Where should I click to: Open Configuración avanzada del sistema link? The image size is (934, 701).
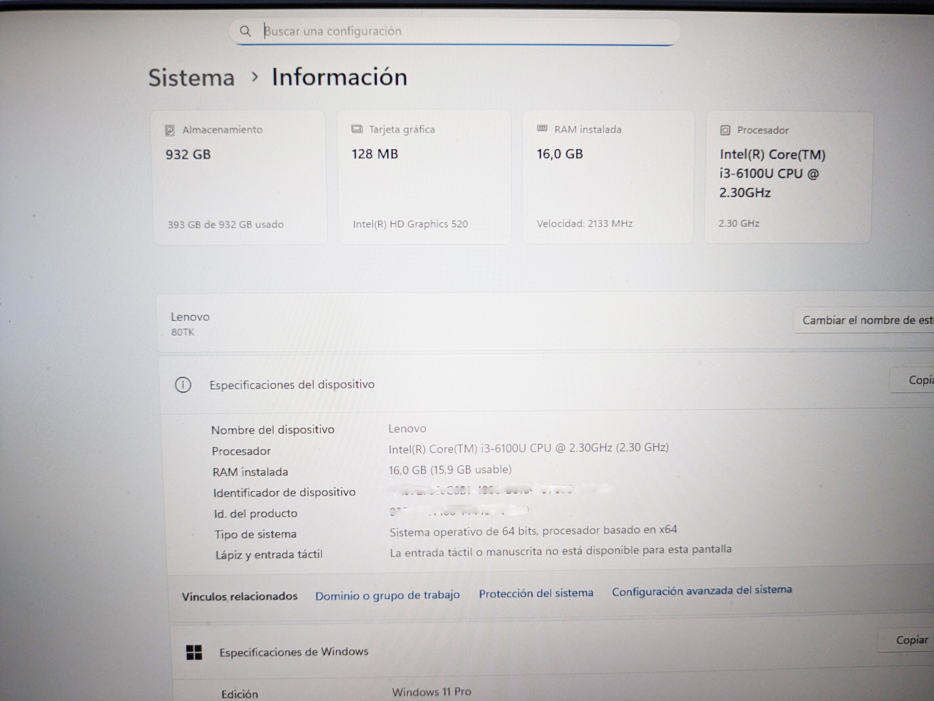(x=702, y=590)
